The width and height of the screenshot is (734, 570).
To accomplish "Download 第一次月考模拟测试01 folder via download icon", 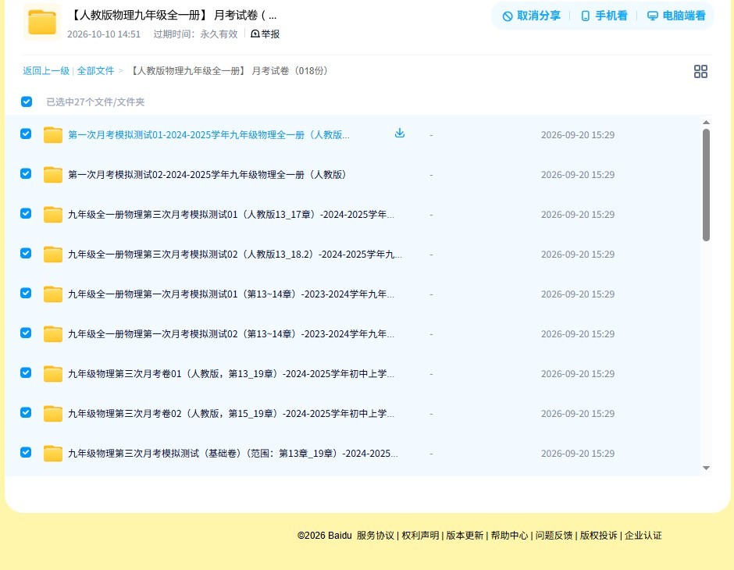I will coord(399,134).
